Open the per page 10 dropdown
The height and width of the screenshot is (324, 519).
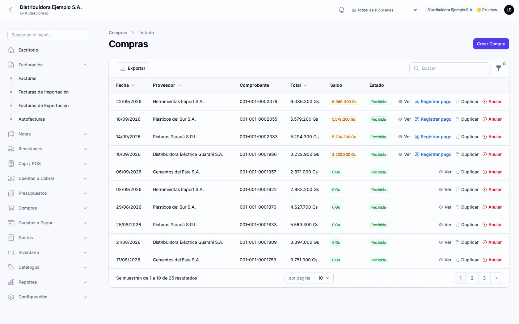coord(324,278)
